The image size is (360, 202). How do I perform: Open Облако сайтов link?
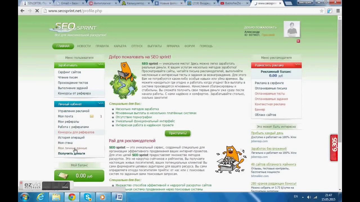pyautogui.click(x=265, y=115)
